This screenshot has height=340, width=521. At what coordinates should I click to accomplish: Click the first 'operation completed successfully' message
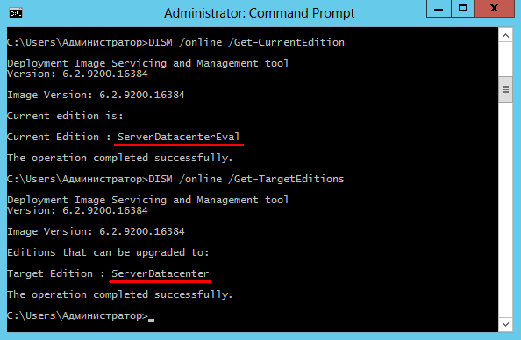click(119, 158)
